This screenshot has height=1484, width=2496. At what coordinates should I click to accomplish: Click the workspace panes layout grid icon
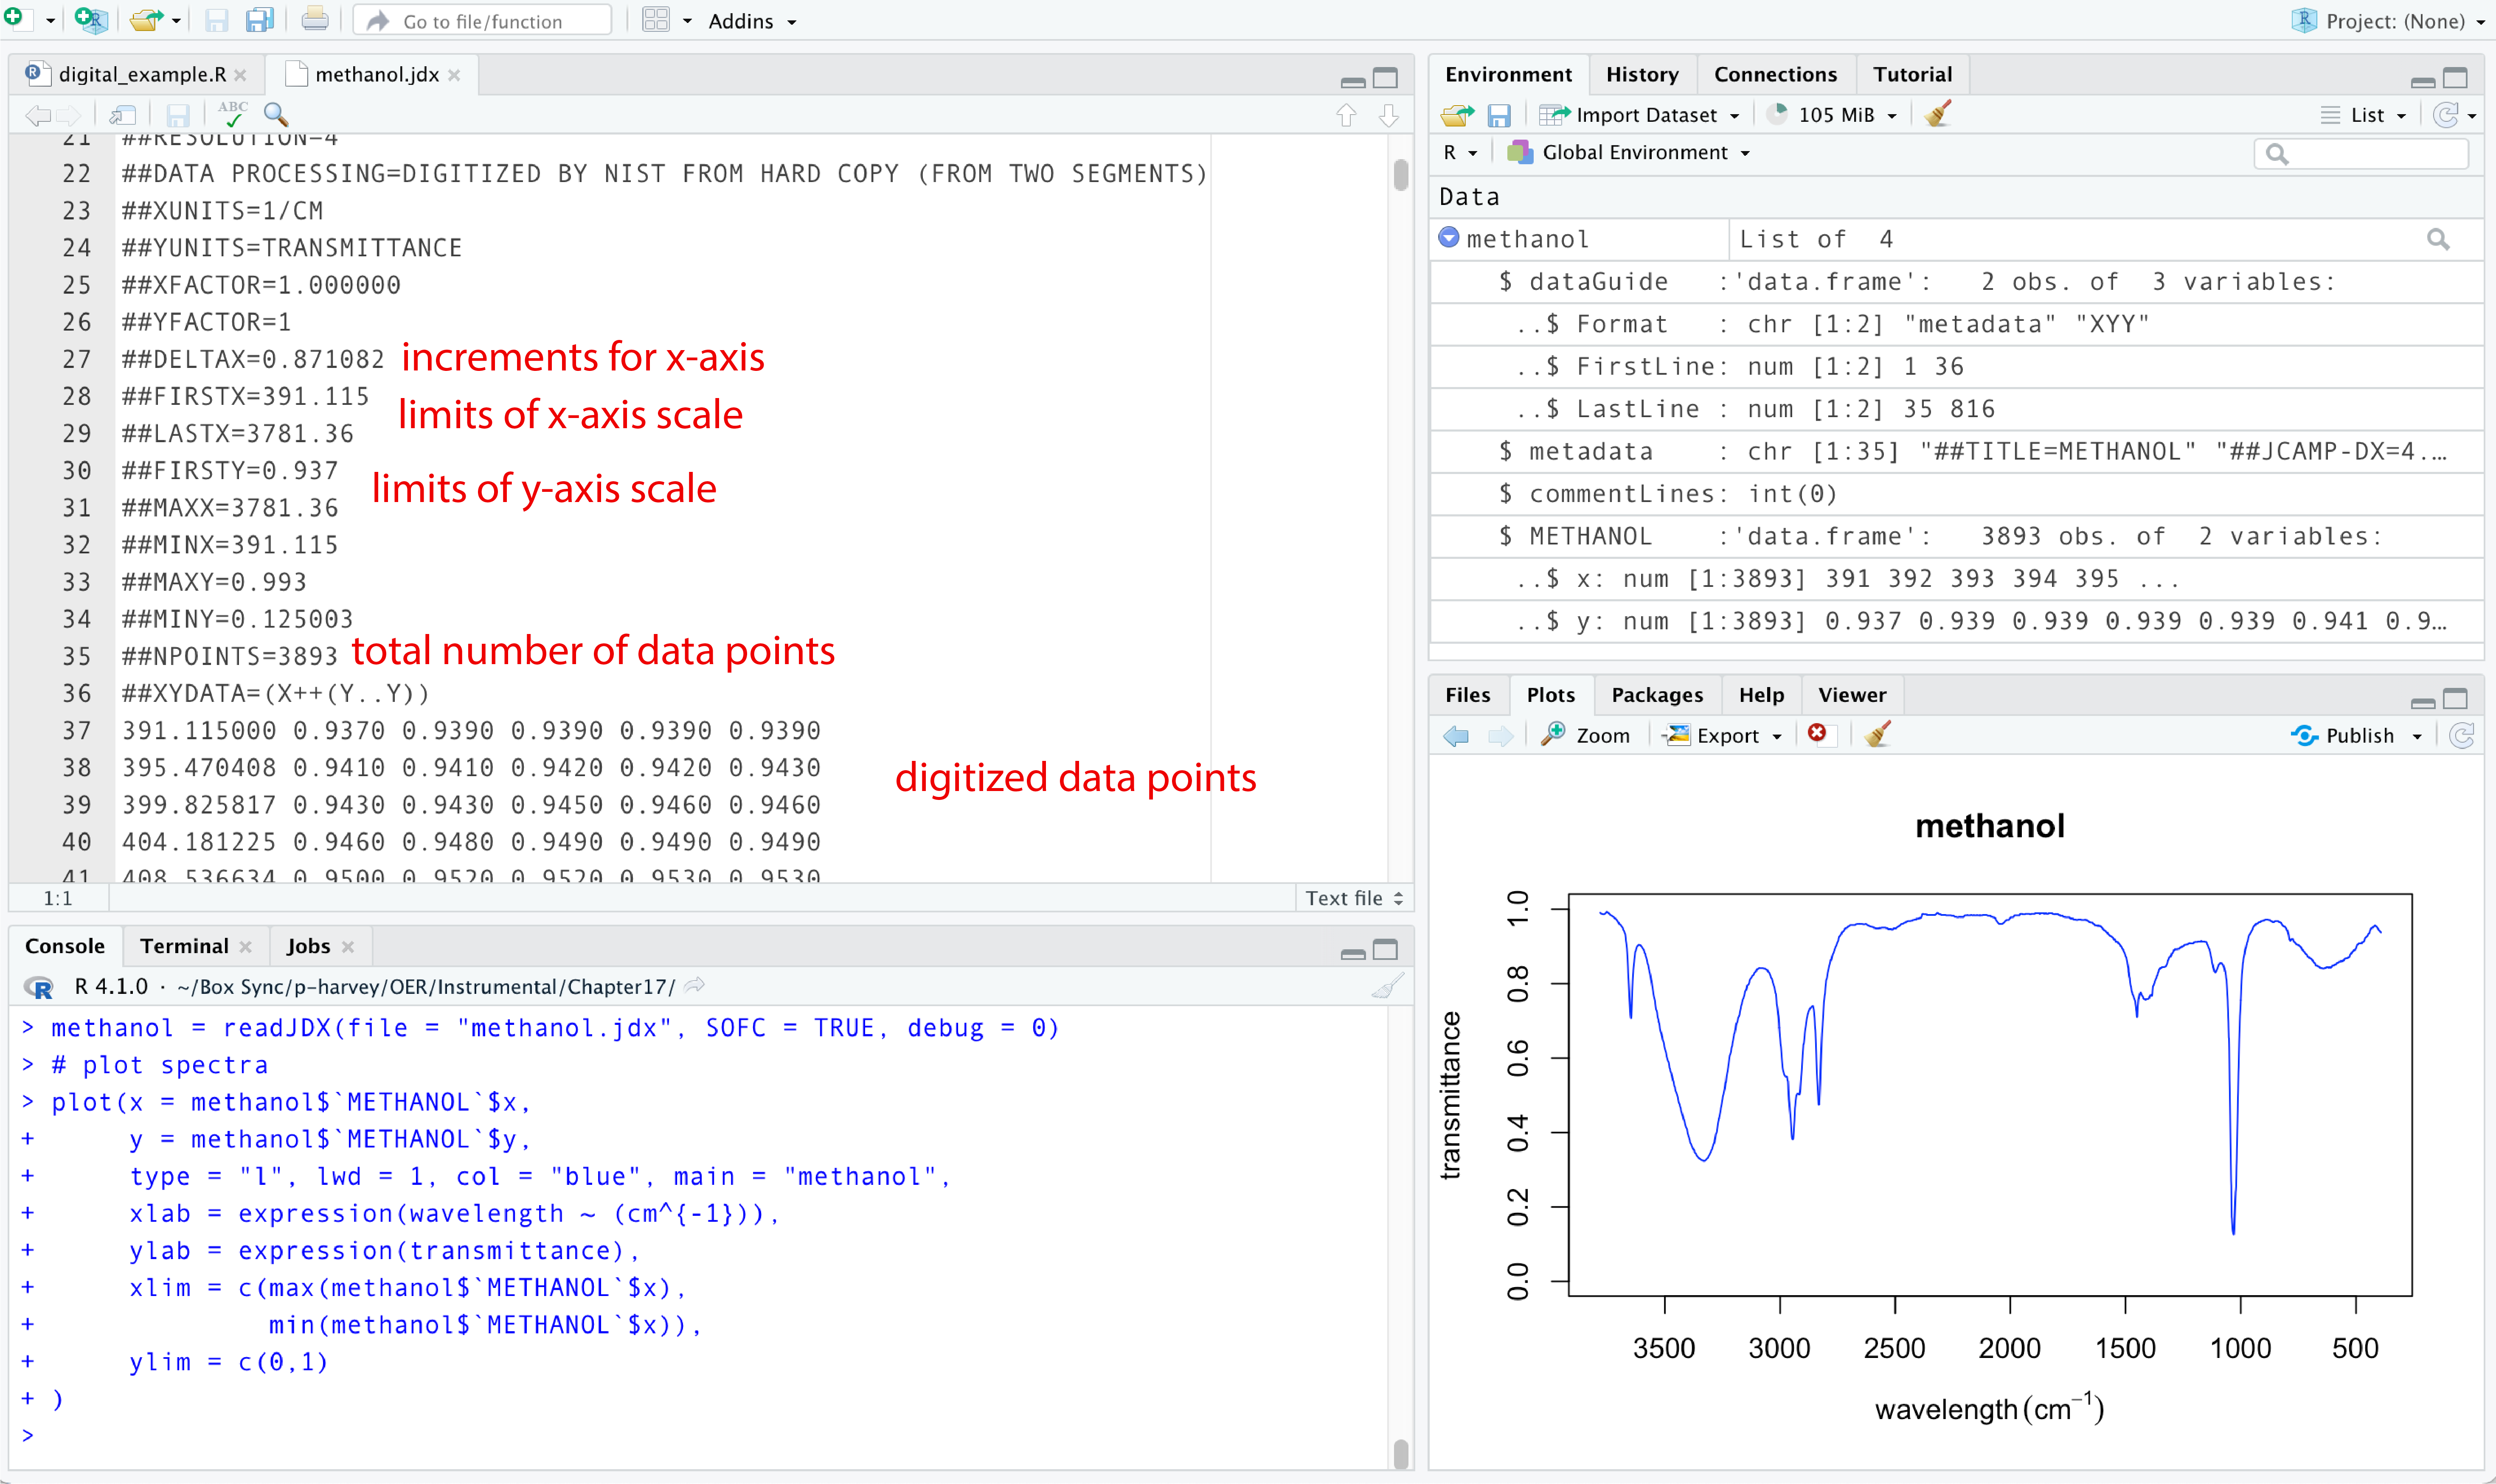click(656, 20)
